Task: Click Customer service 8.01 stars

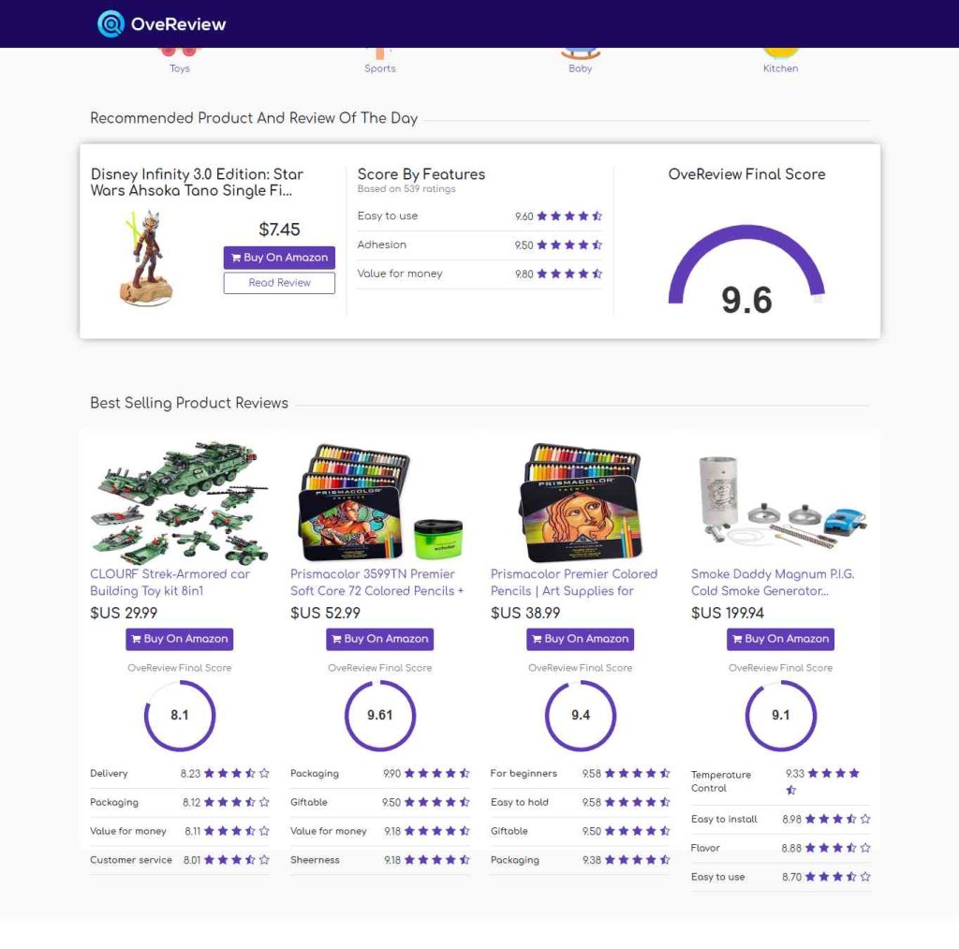Action: 236,860
